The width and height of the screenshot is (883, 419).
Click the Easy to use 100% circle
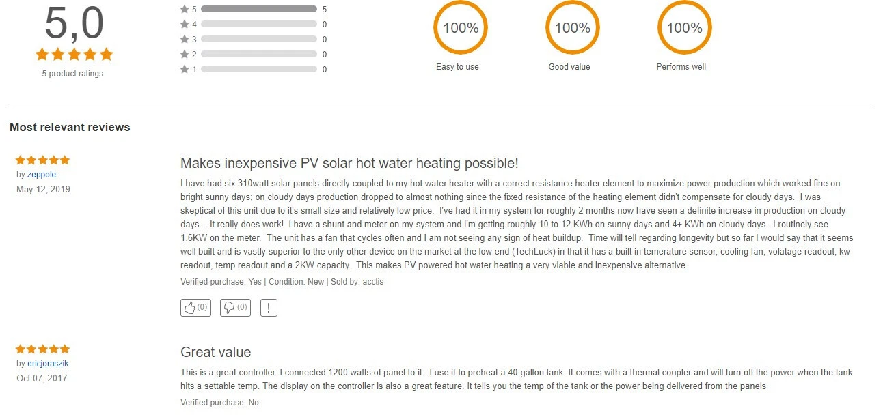coord(460,28)
